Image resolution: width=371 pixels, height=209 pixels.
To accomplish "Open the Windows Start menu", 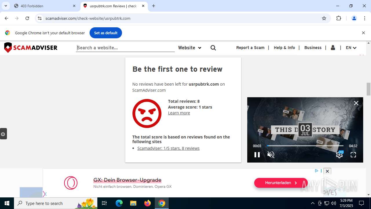I will tap(7, 203).
